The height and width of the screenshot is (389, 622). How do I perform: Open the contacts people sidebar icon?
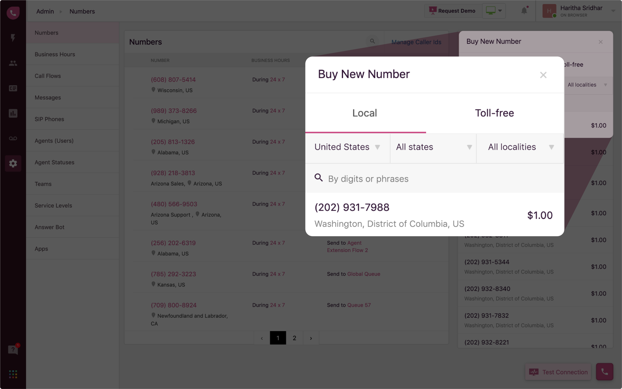click(x=13, y=63)
